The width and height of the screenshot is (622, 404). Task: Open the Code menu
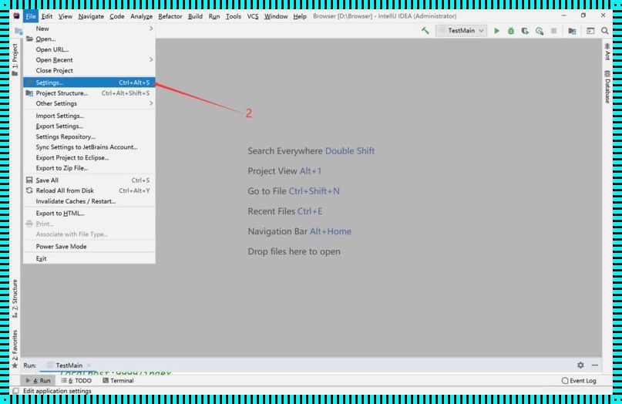[x=116, y=16]
